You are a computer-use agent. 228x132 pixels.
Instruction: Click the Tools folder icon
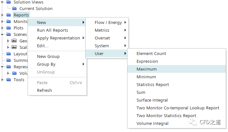point(9,80)
